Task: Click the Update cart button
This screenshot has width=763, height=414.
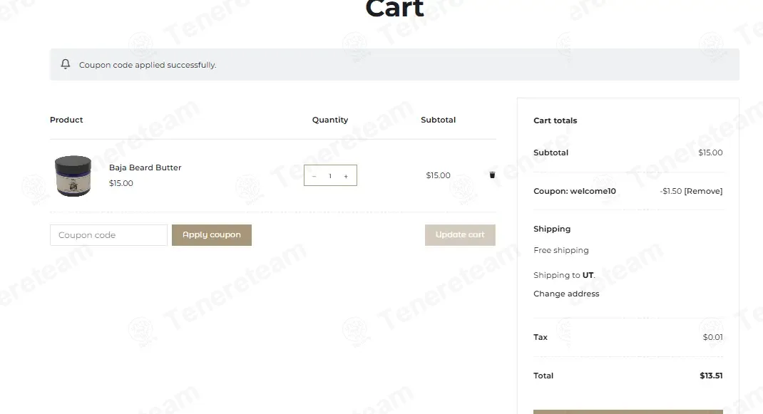Action: (460, 235)
